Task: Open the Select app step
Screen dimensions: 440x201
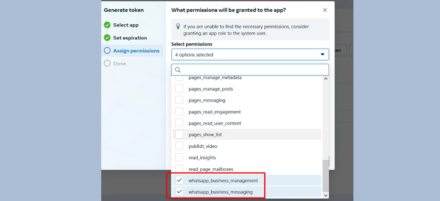Action: 126,25
